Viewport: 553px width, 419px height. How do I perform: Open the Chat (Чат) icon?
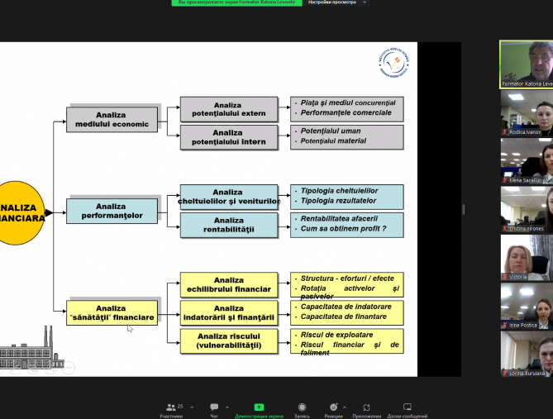[214, 407]
